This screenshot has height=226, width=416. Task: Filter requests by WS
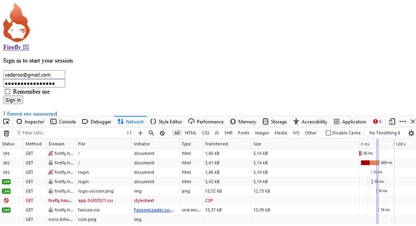(x=296, y=133)
